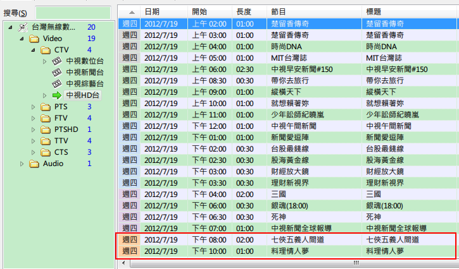Expand the TTV folder node
Screen dimensions: 459x269
[33, 141]
